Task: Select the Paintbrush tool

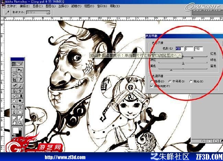Action: 20,86
